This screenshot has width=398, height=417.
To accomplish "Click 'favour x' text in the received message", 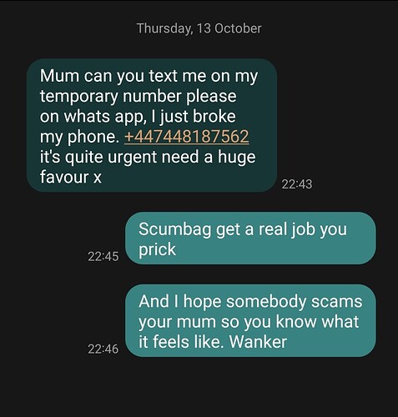I will (x=71, y=177).
